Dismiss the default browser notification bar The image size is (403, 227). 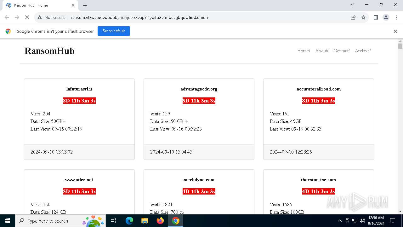[395, 31]
